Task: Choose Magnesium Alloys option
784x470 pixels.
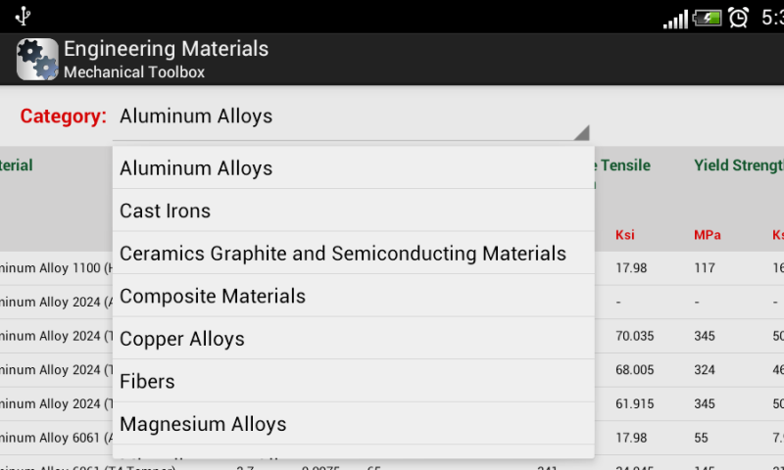Action: (354, 424)
